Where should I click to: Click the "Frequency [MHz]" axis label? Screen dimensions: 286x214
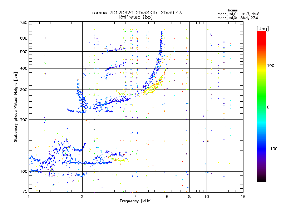135,201
